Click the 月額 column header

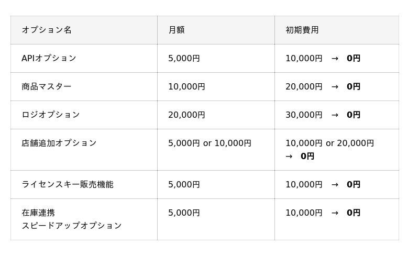[x=177, y=30]
